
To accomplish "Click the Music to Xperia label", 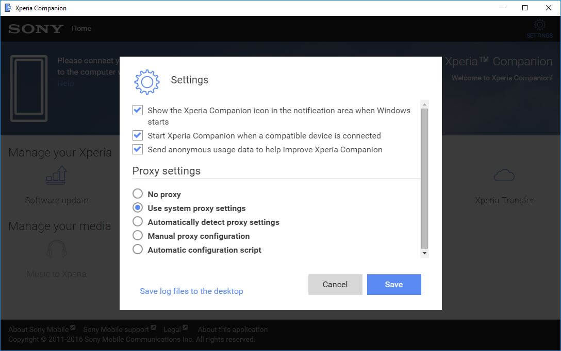I will pyautogui.click(x=57, y=274).
